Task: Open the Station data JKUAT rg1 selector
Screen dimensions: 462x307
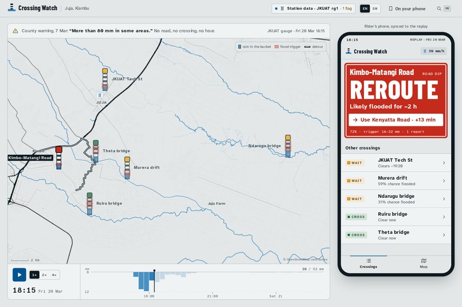Action: tap(313, 9)
